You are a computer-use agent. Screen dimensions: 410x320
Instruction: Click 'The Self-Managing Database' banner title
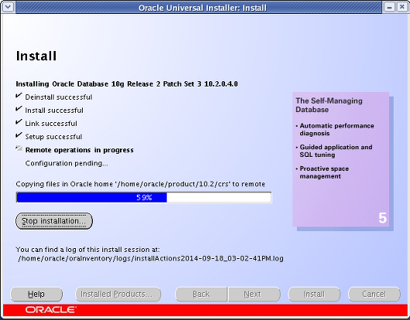329,105
